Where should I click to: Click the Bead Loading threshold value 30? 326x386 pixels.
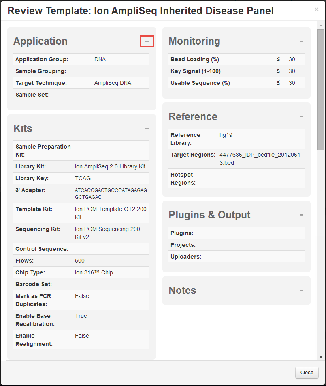click(x=292, y=59)
